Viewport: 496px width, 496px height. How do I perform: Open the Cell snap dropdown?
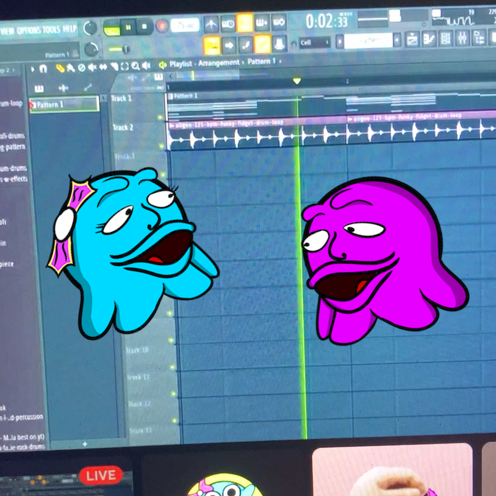[x=315, y=42]
